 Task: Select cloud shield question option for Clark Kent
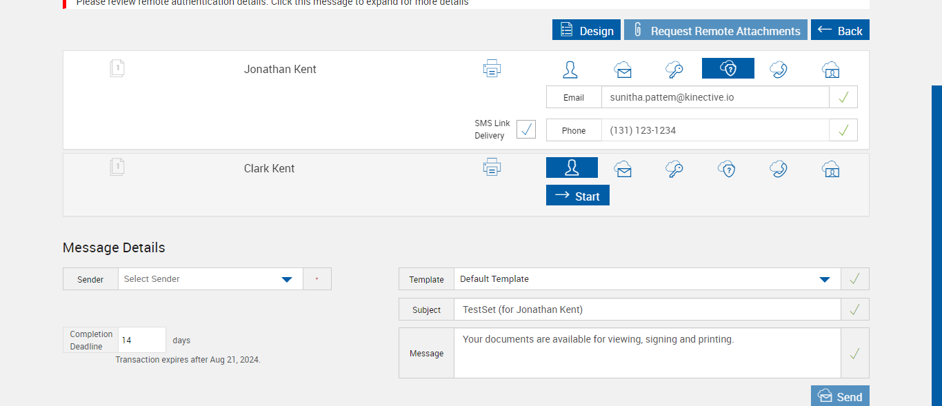(x=727, y=168)
